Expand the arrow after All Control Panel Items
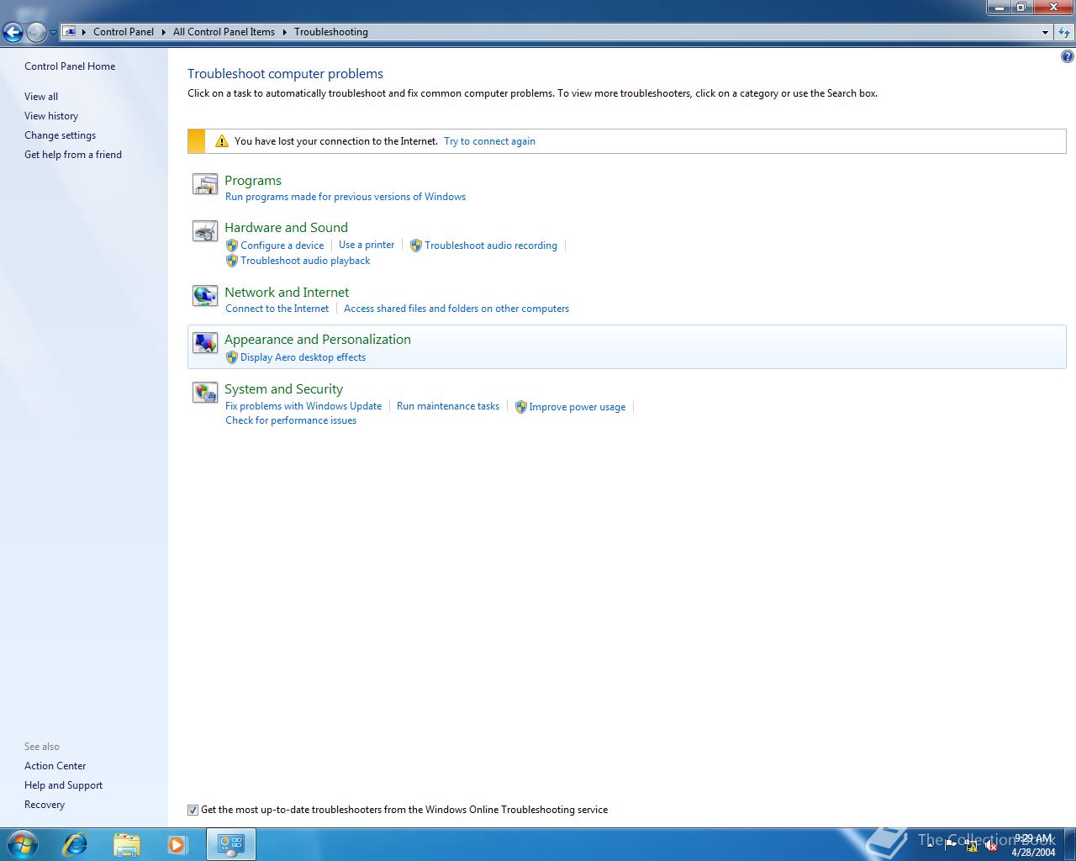This screenshot has height=861, width=1076. 284,32
